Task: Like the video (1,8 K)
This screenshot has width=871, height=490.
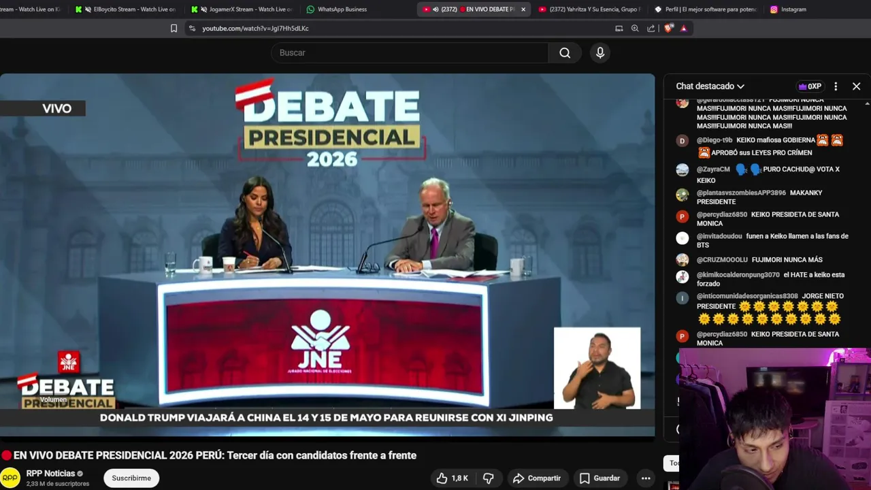Action: [x=452, y=478]
